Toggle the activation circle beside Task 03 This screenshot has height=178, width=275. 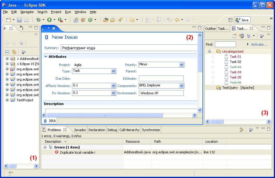coord(213,67)
